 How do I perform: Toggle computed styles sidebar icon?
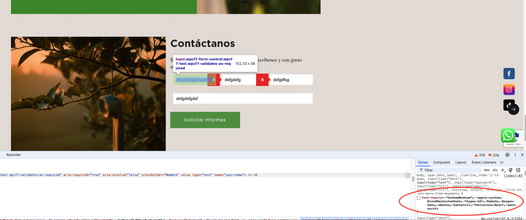point(518,170)
